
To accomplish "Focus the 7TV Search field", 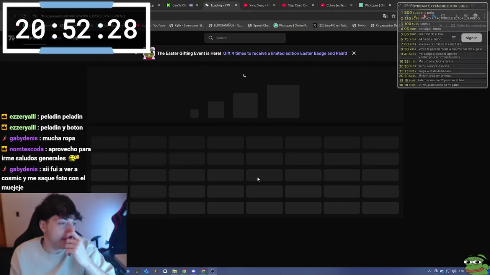I will pyautogui.click(x=245, y=38).
